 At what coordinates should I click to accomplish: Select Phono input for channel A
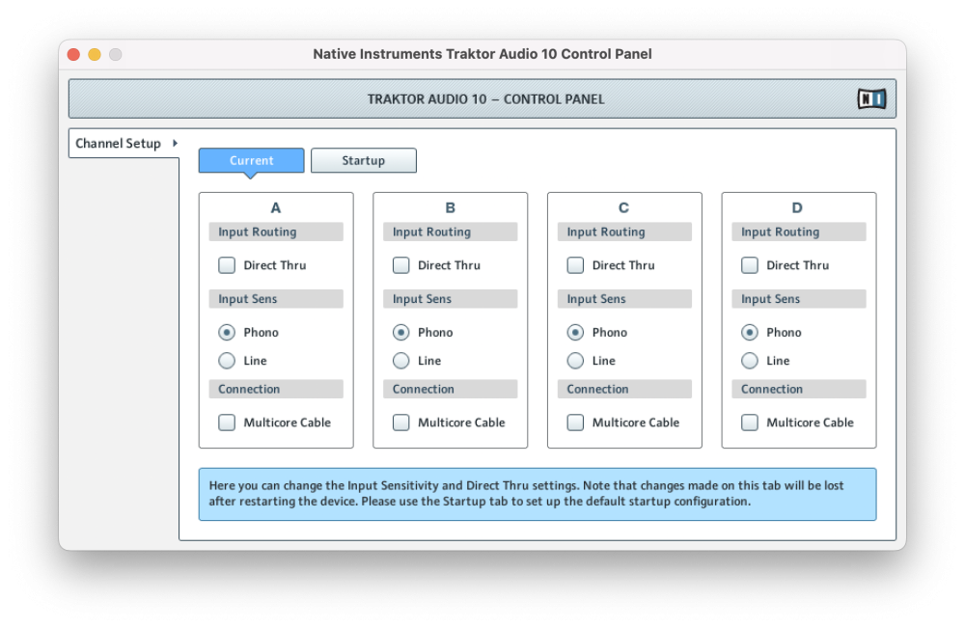pyautogui.click(x=227, y=332)
